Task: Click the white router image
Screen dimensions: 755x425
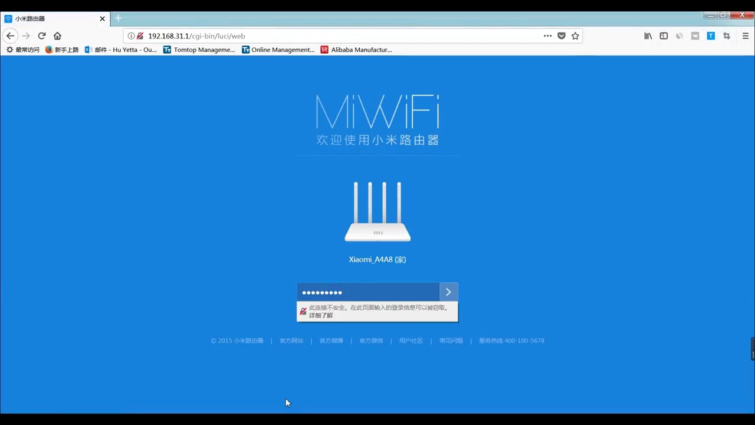Action: [x=377, y=212]
